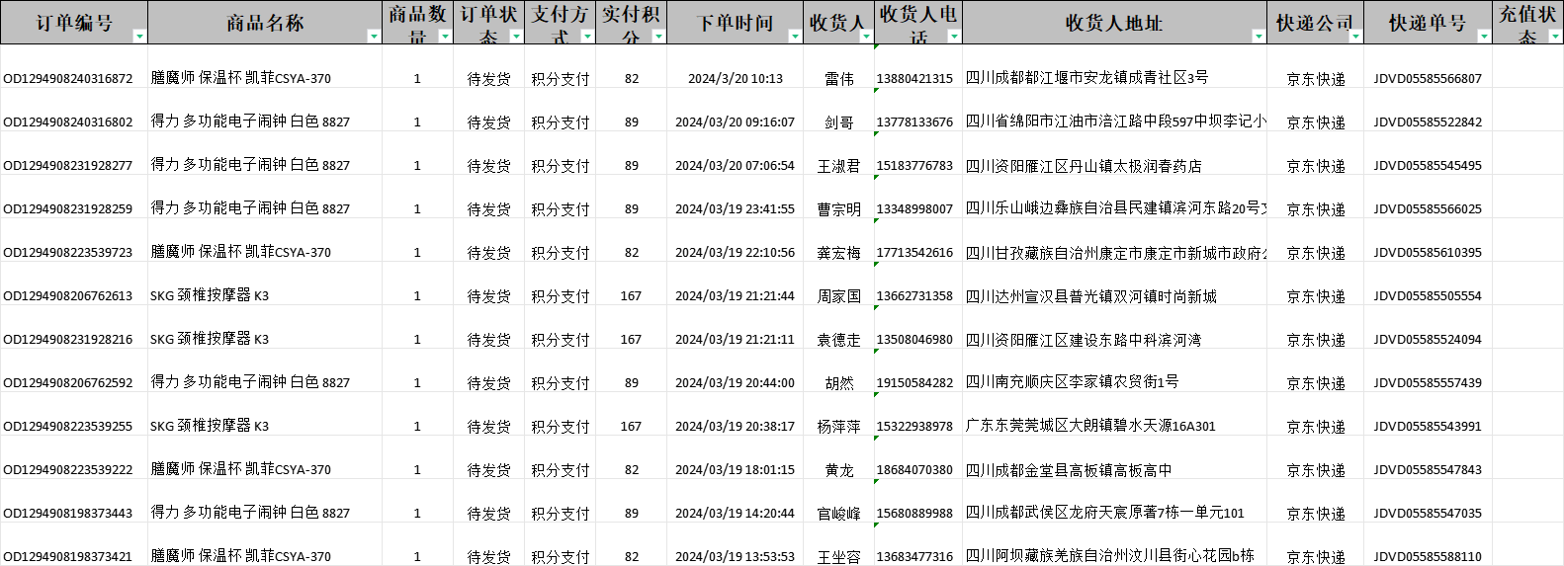Click phone number 13880421315
The width and height of the screenshot is (1564, 566).
914,79
